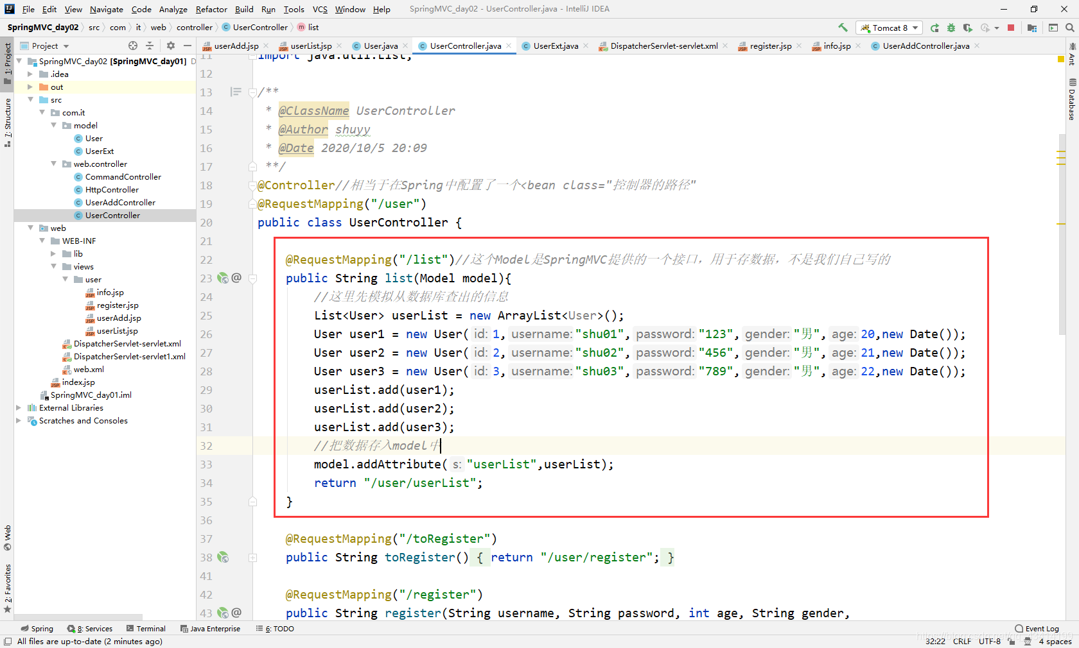The image size is (1079, 648).
Task: Collapse the model package
Action: tap(53, 125)
